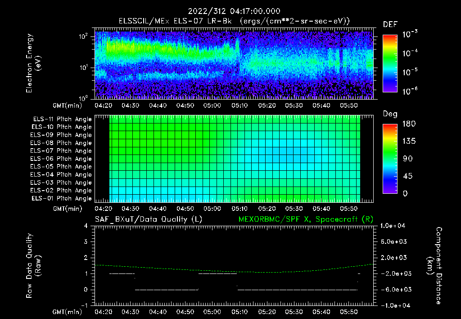461x319 pixels.
Task: Click the SAF_BXuT/Data Quality (L) legend
Action: (x=149, y=219)
